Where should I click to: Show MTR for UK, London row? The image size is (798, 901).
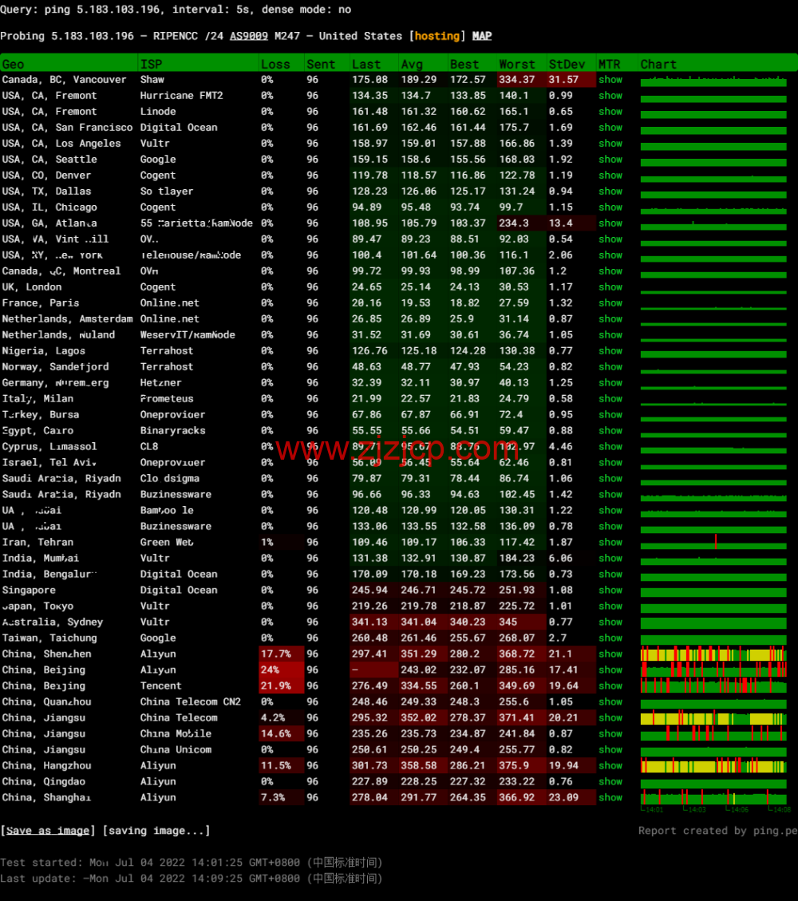(610, 287)
